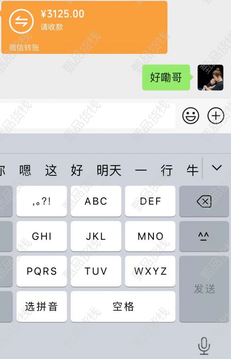The width and height of the screenshot is (231, 359).
Task: Tap the backspace delete key
Action: (204, 201)
